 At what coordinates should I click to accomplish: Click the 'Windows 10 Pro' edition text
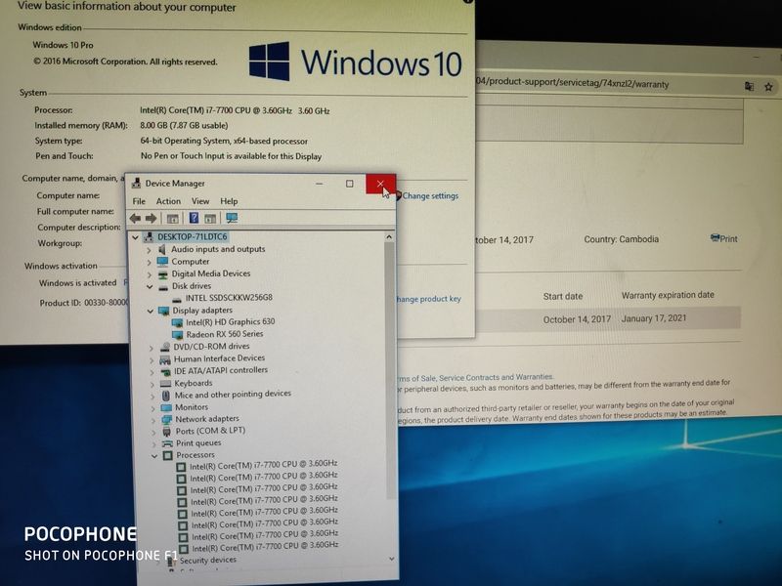click(x=63, y=45)
